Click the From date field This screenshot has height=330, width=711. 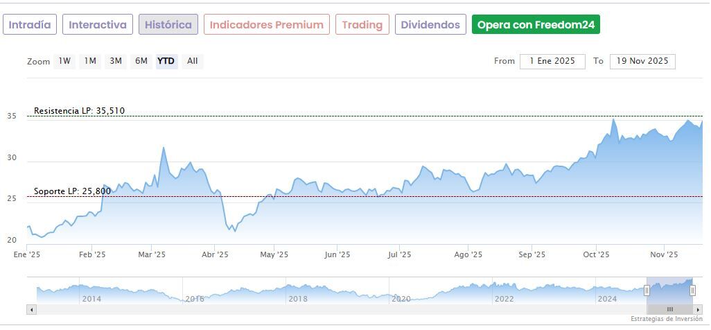click(x=552, y=61)
